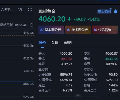Refresh the last updated time

click(x=32, y=25)
